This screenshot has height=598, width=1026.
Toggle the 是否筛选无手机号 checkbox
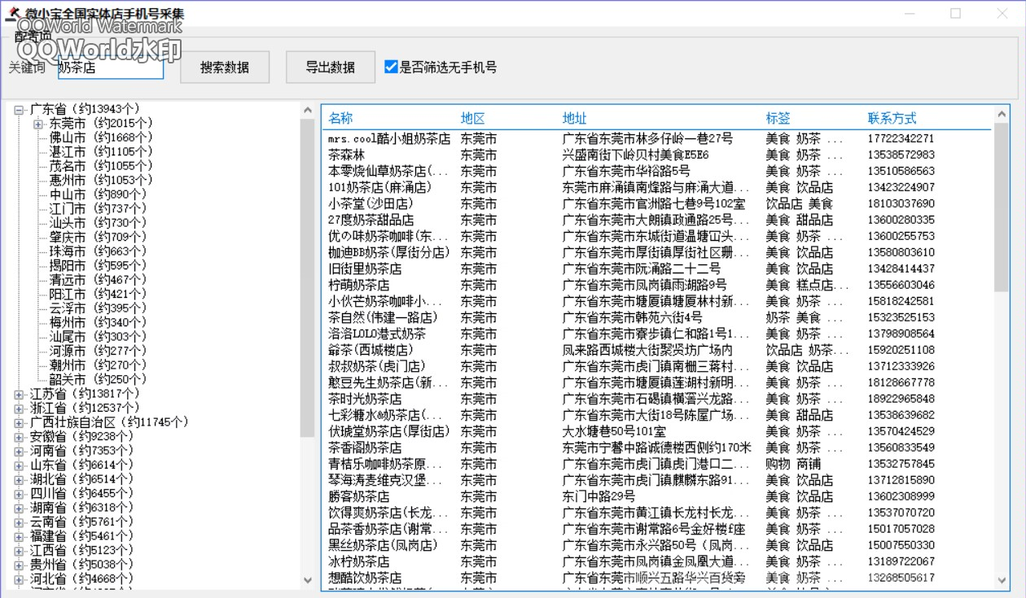[391, 68]
